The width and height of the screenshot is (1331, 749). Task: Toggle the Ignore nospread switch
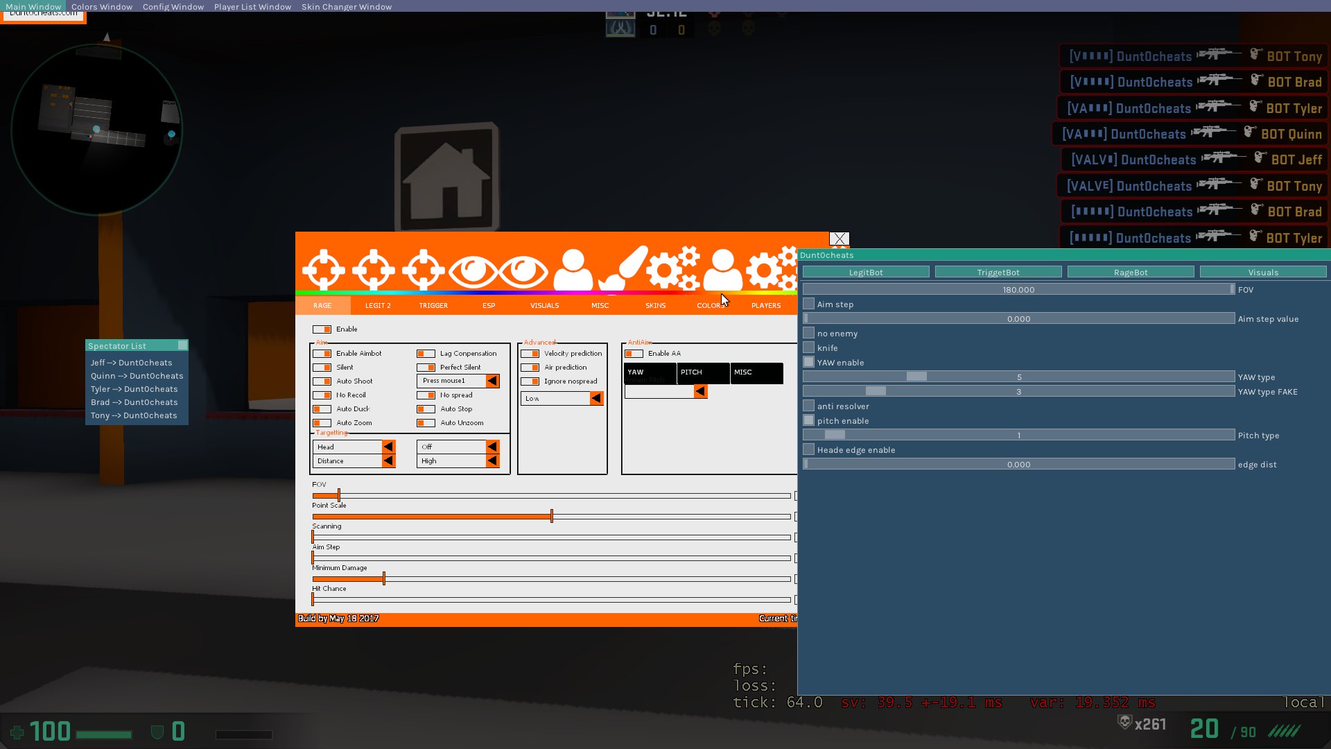530,381
